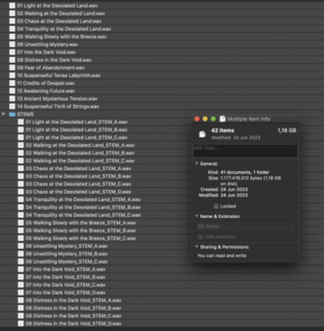Select 02 Walking at the Desolated Land_STEM_C.wav
The image size is (324, 331).
coord(80,161)
